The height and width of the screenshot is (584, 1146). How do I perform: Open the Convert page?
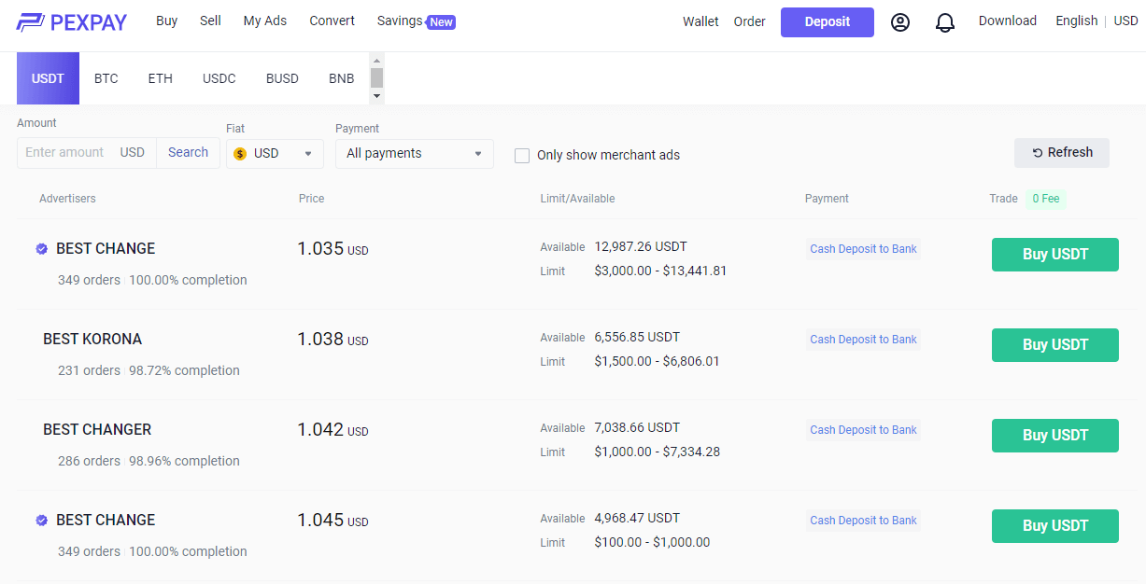(332, 21)
